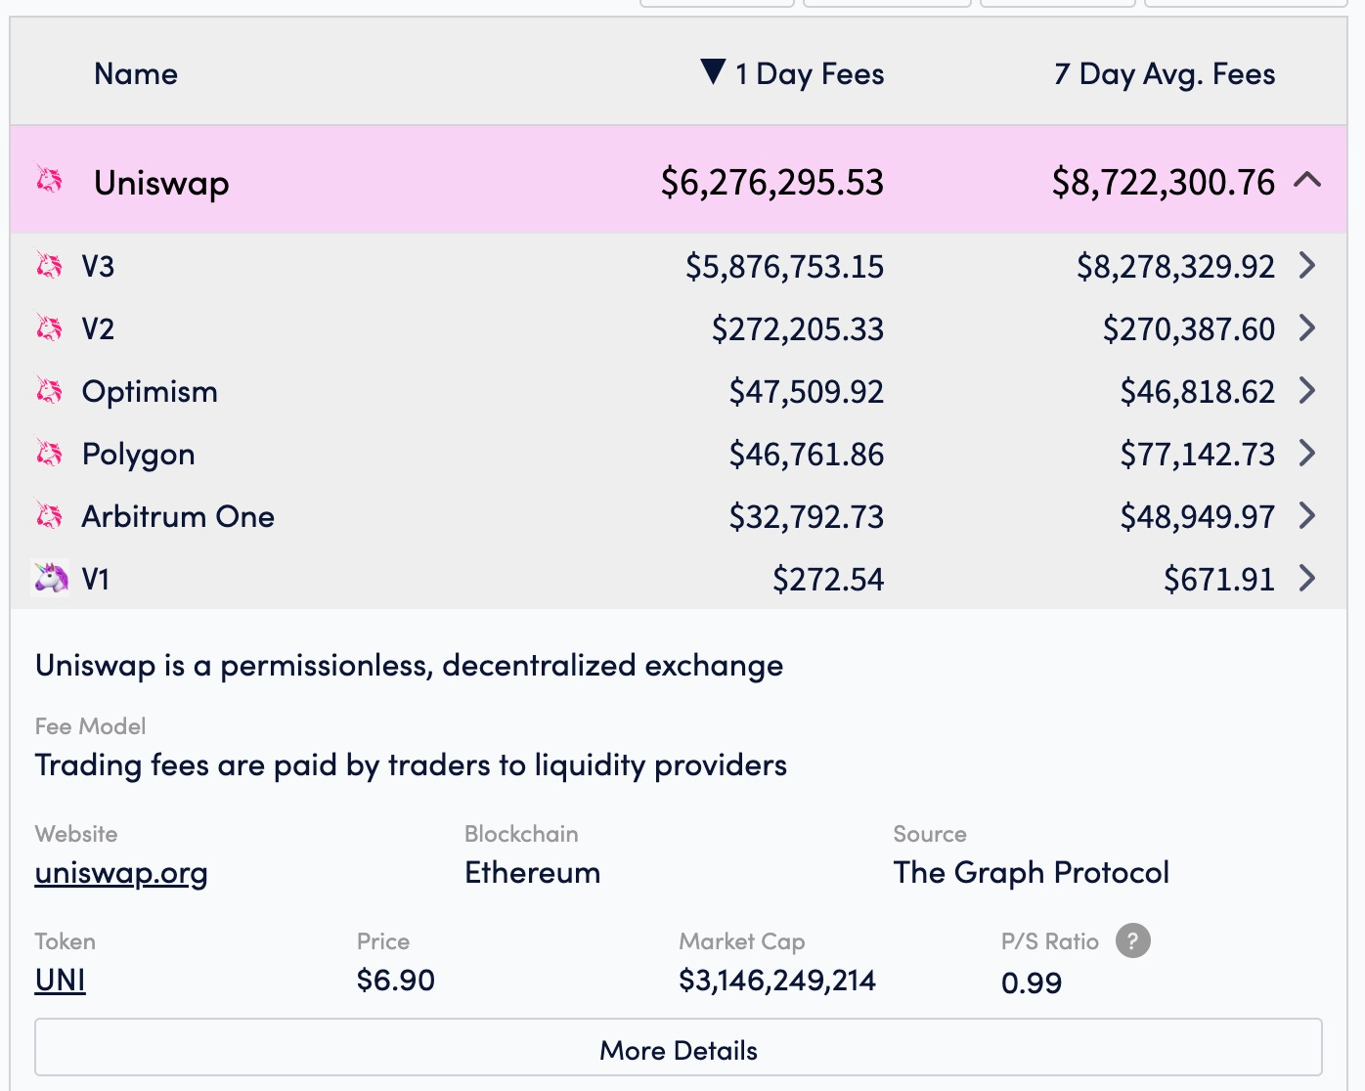Select the Uniswap name text
This screenshot has height=1091, width=1365.
161,183
